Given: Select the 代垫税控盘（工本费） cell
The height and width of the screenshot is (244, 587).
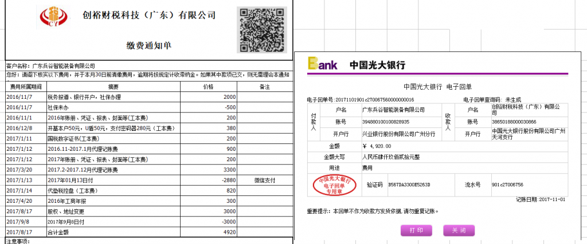Looking at the screenshot, I should pyautogui.click(x=114, y=191).
